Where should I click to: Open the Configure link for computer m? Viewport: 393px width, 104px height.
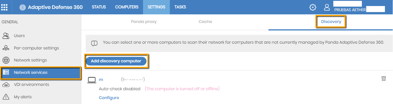109,98
